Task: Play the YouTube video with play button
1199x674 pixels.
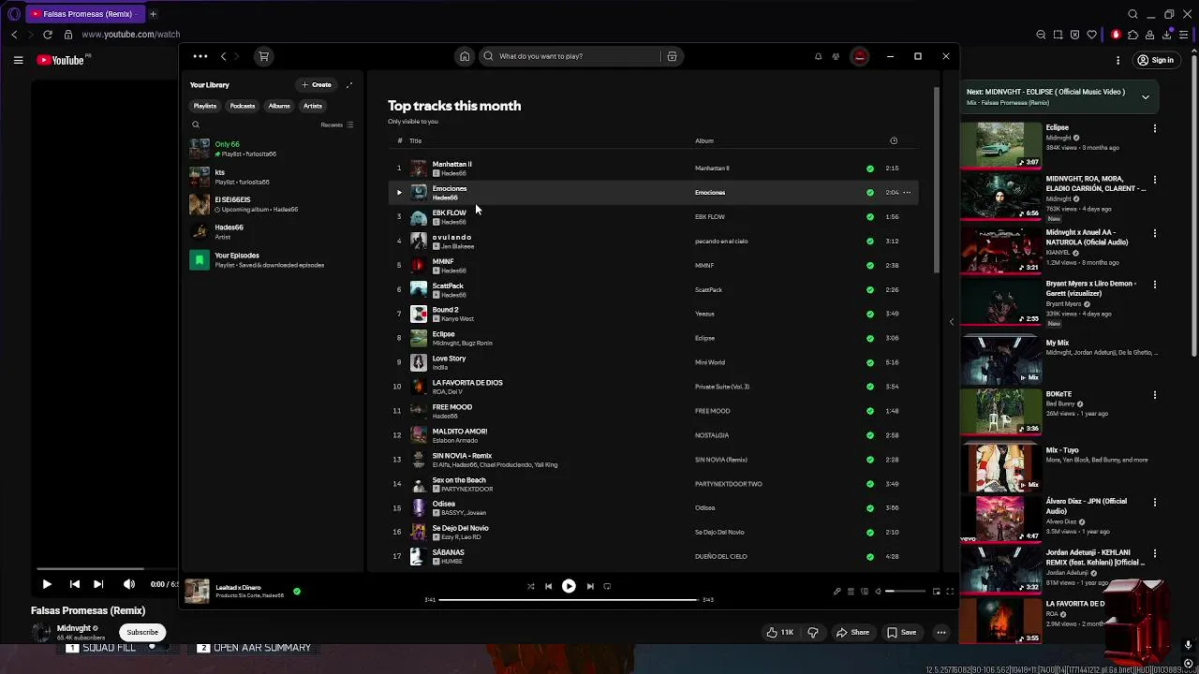Action: [x=47, y=584]
